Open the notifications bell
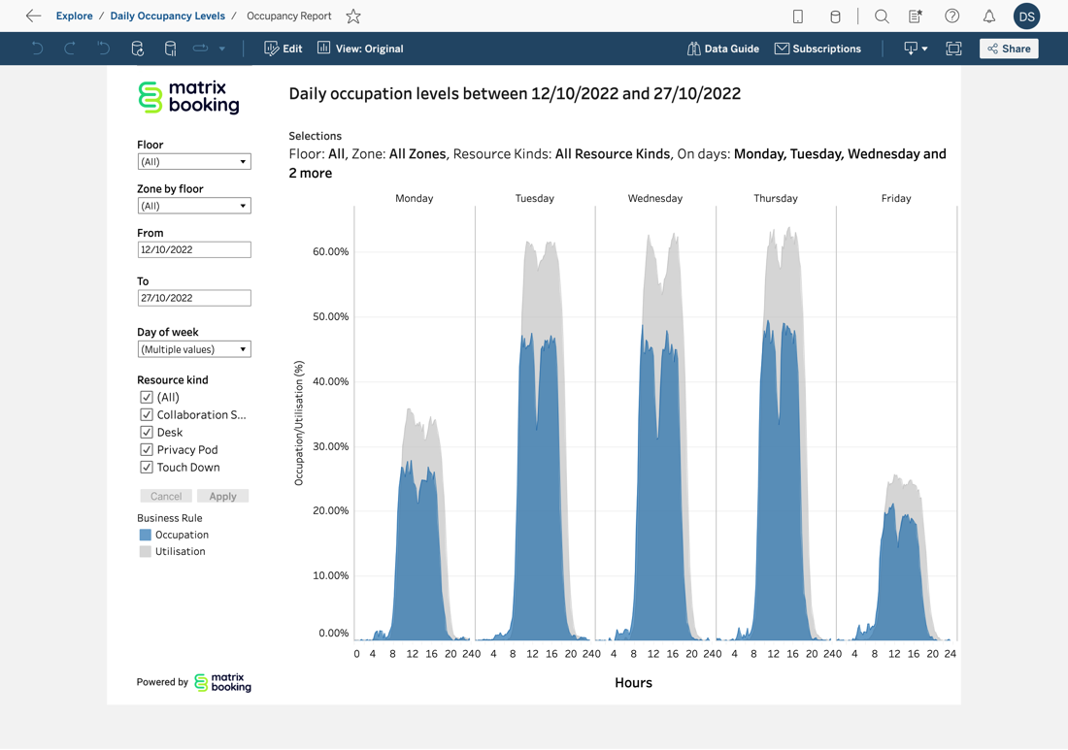The width and height of the screenshot is (1068, 750). [988, 16]
